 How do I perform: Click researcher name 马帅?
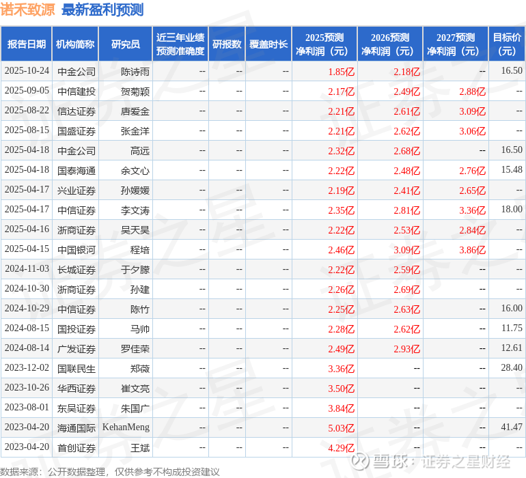140,328
